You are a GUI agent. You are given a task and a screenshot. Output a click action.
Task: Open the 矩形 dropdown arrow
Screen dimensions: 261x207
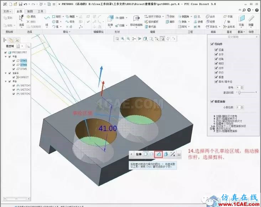[63, 17]
